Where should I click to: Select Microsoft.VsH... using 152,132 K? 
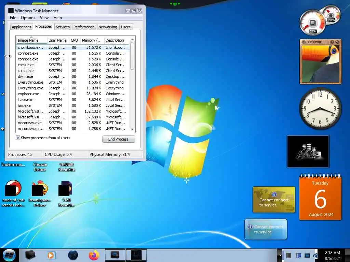(72, 111)
